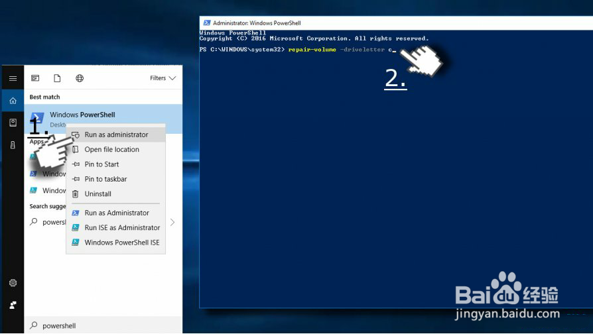The image size is (593, 334).
Task: Open Windows PowerShell ISE from menu
Action: (116, 242)
